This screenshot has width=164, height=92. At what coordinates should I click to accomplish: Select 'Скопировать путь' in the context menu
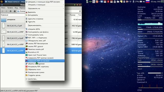pos(45,35)
